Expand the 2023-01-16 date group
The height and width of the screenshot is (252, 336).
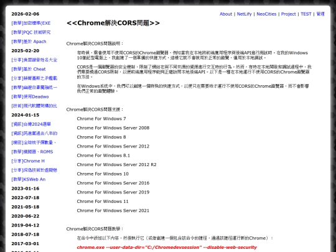26,189
